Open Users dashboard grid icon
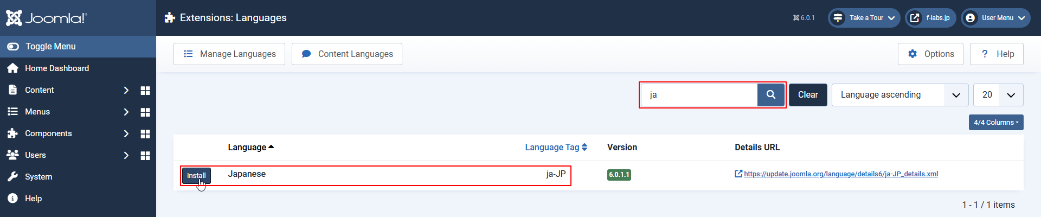 pos(145,155)
